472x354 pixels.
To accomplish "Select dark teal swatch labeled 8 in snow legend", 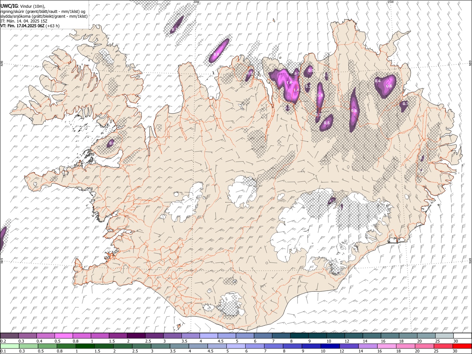I will (x=299, y=336).
